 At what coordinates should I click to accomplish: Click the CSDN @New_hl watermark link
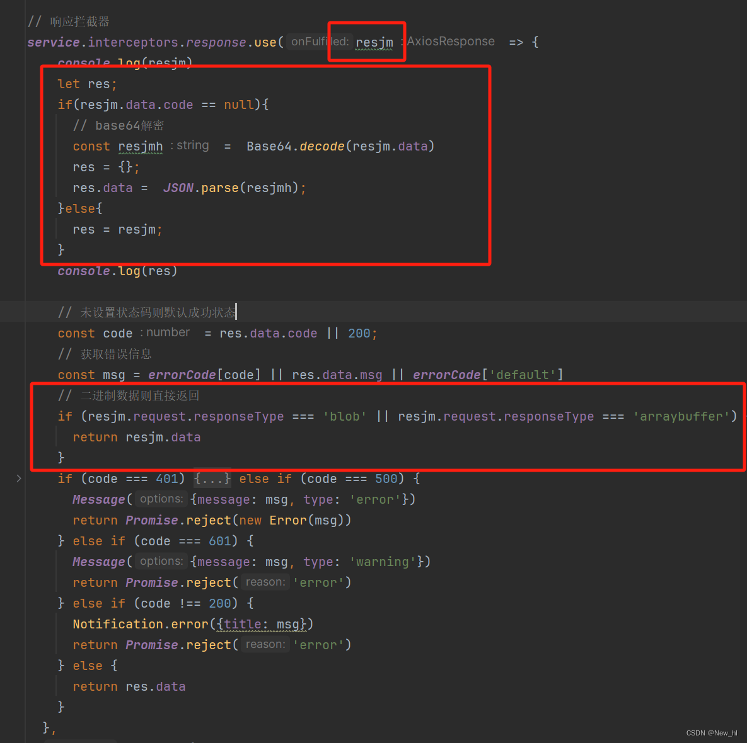click(712, 732)
